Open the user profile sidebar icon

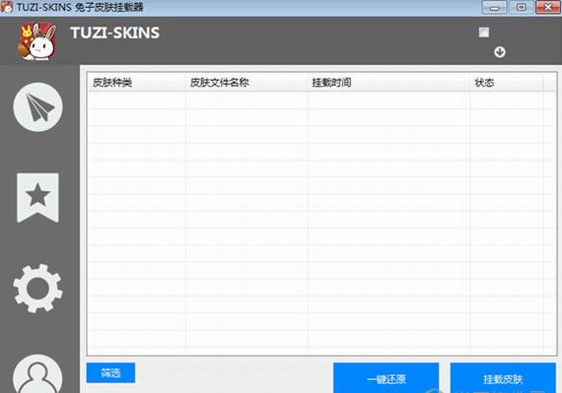(x=37, y=374)
